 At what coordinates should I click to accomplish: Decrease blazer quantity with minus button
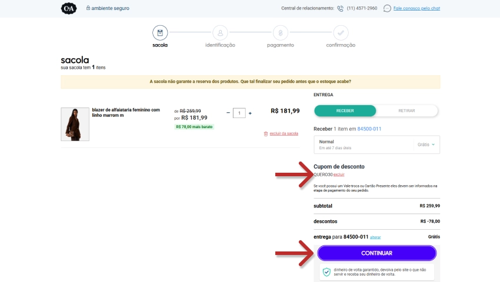coord(228,113)
